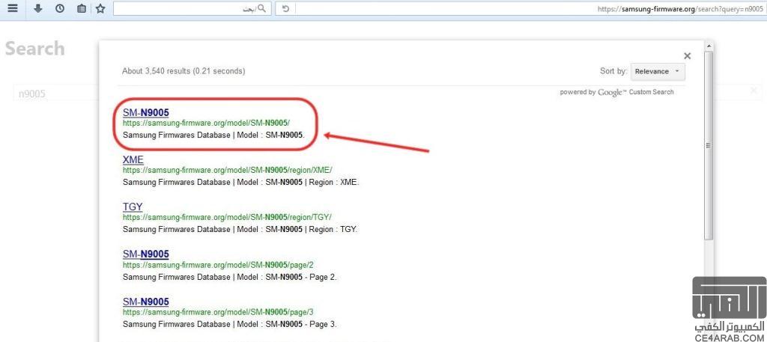Viewport: 767px width, 342px height.
Task: Show browsing history clock icon
Action: [x=60, y=8]
